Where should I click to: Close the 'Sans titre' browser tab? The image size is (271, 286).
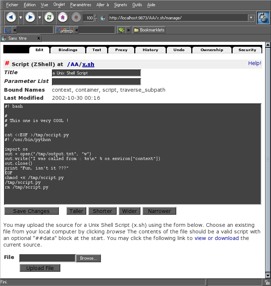(38, 38)
